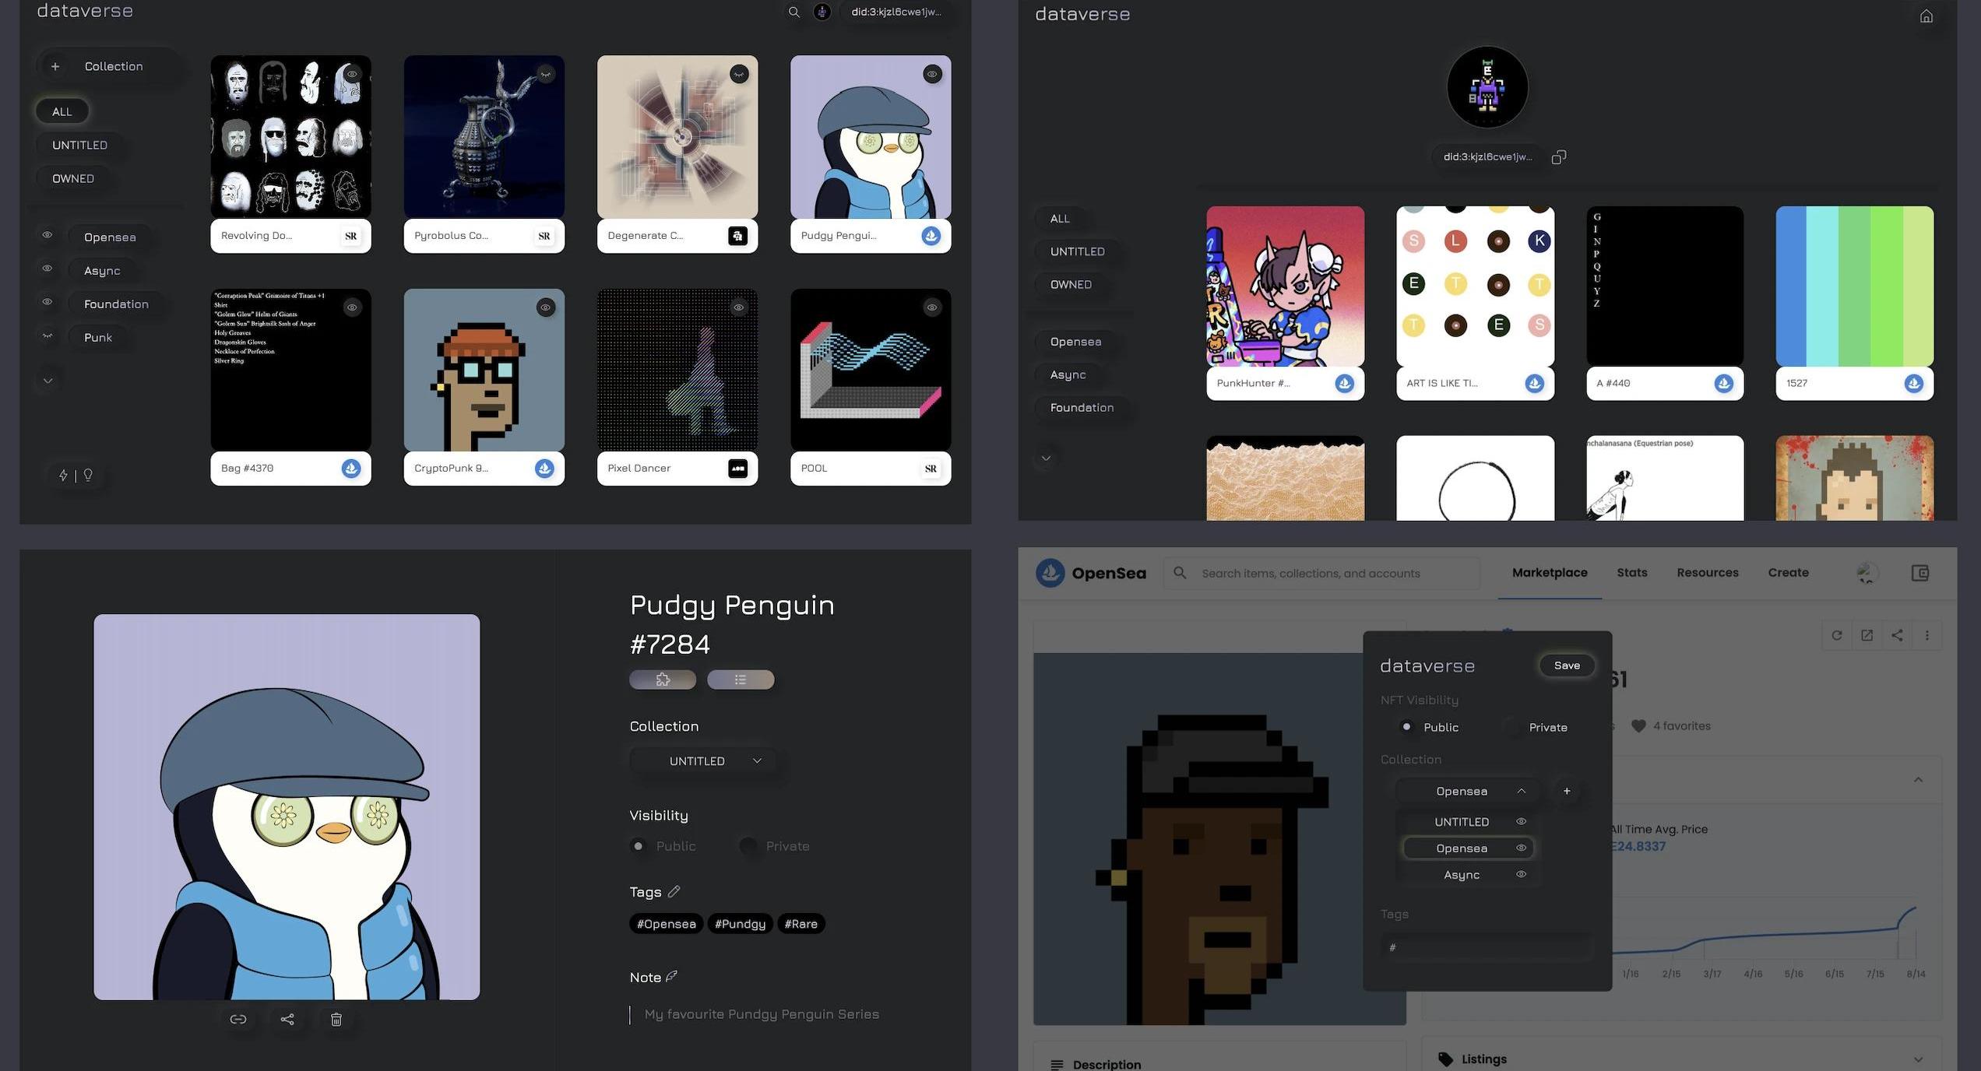This screenshot has width=1981, height=1071.
Task: Delete Pudgy Penguin with the trash icon
Action: tap(336, 1019)
